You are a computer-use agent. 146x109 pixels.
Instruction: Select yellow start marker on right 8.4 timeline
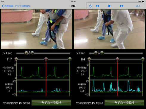click(x=89, y=59)
